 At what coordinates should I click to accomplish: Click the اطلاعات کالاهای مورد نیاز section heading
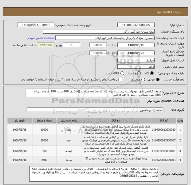[166, 101]
